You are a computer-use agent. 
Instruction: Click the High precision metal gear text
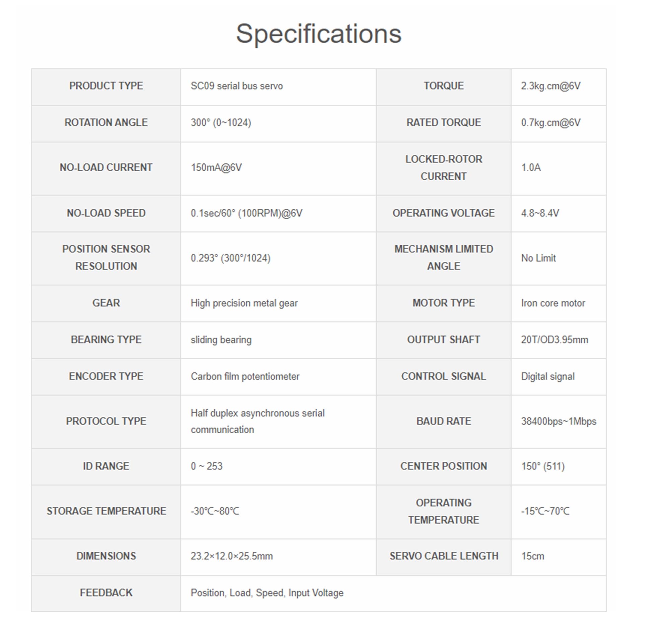point(244,303)
